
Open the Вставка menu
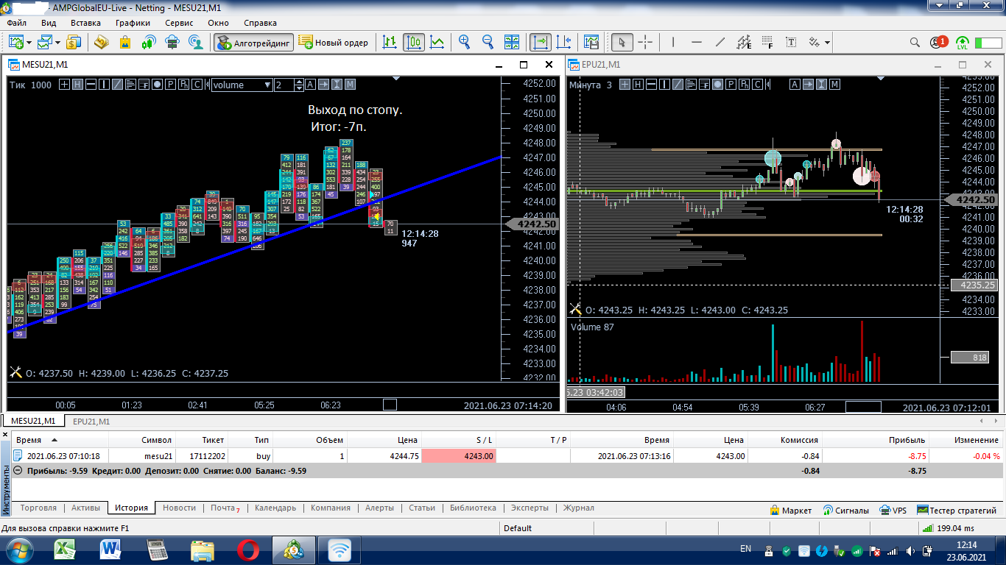(x=86, y=23)
